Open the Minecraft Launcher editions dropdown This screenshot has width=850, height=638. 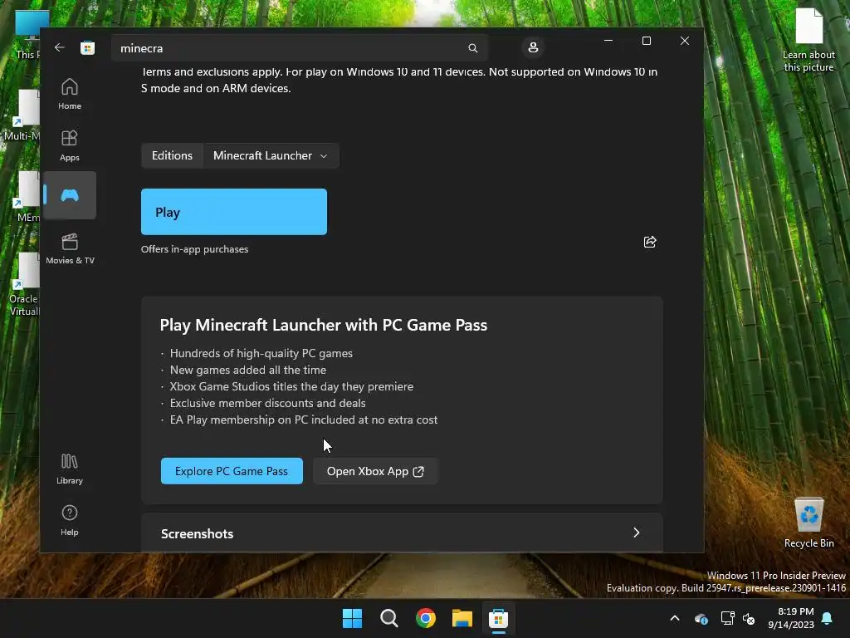pos(271,155)
